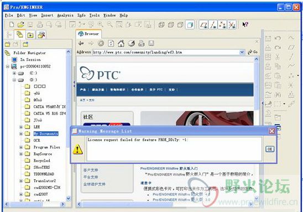The height and width of the screenshot is (212, 303).
Task: Expand the C: drive node
Action: tap(14, 73)
